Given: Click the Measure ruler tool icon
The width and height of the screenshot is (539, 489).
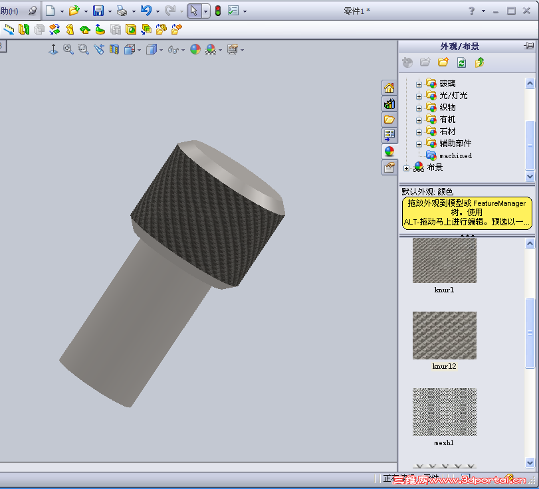Looking at the screenshot, I should [x=9, y=29].
